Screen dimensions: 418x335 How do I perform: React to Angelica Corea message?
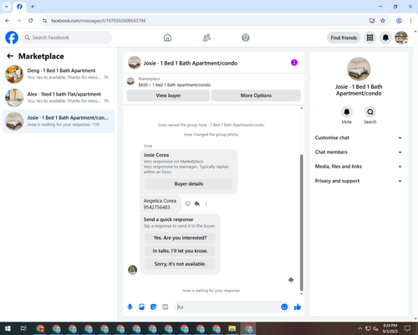coord(188,204)
